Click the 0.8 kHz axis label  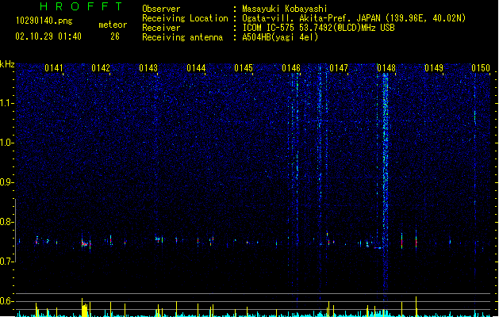[6, 222]
